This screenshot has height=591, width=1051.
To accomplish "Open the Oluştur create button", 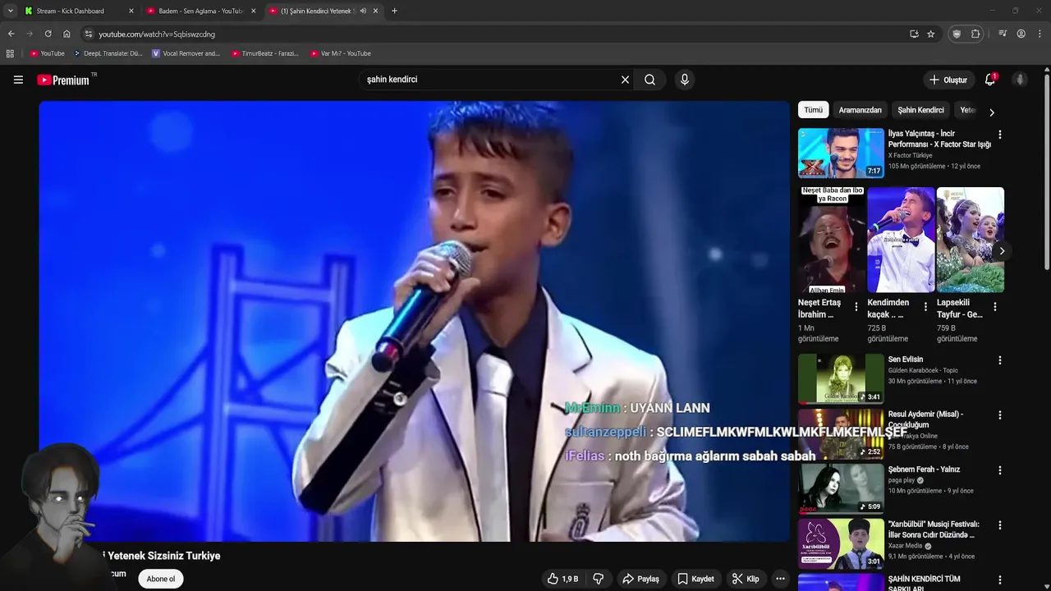I will [948, 80].
